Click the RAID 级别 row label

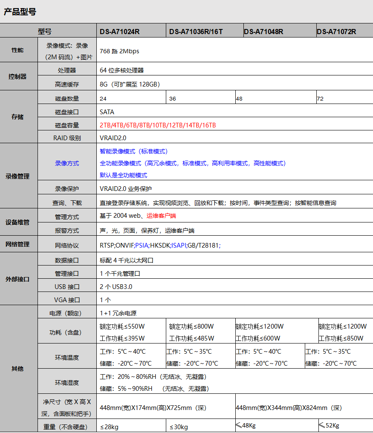(67, 138)
